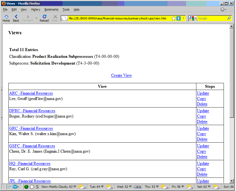Click the vertical scrollbar thumb

click(x=231, y=73)
